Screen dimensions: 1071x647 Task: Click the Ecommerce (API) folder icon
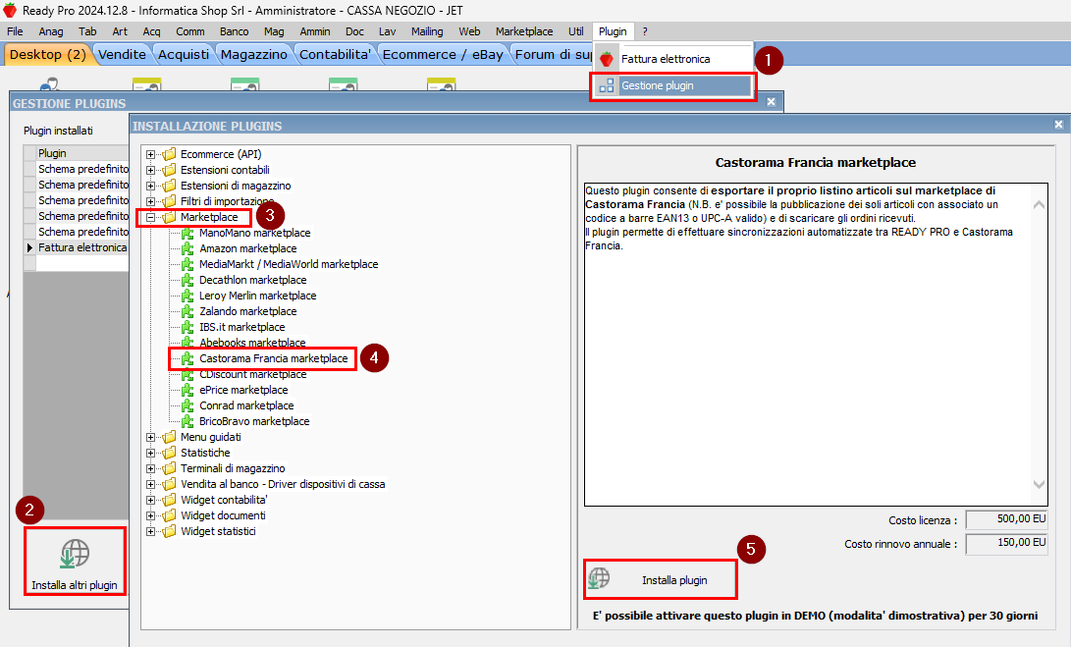click(170, 154)
